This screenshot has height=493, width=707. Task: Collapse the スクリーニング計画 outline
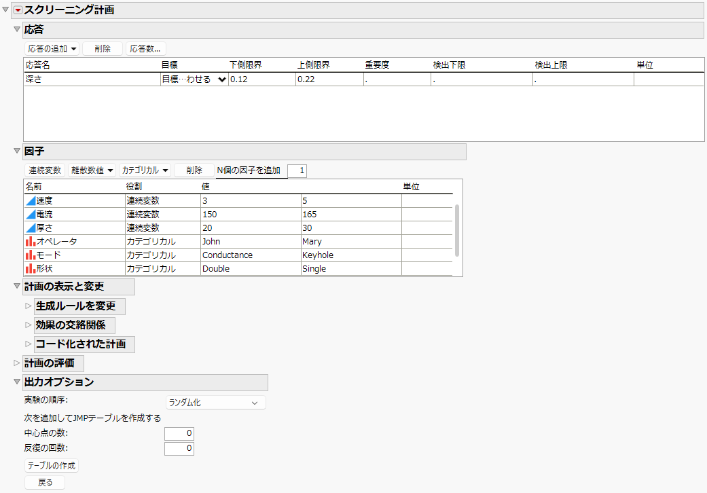[x=5, y=10]
